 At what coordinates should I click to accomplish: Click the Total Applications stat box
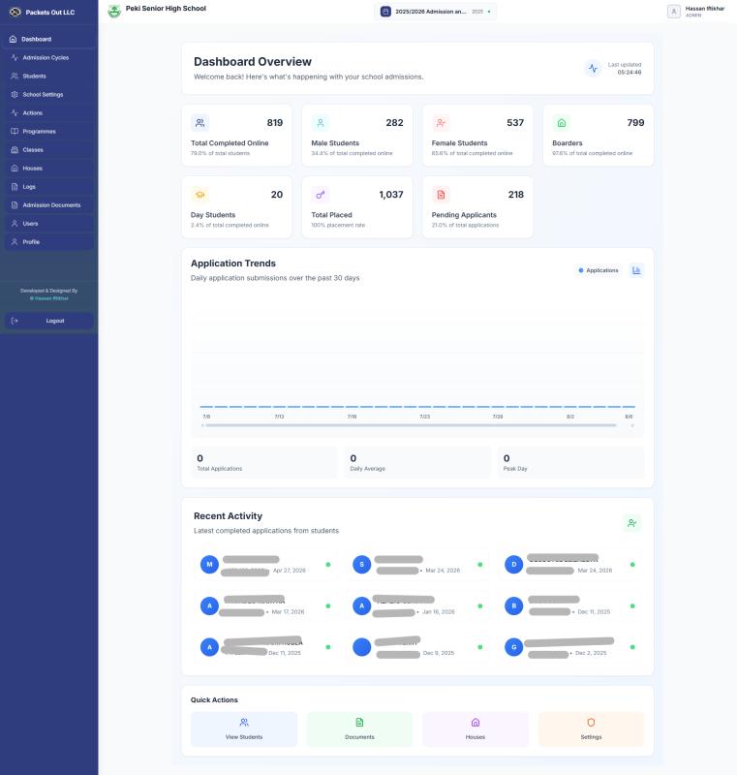pyautogui.click(x=264, y=463)
